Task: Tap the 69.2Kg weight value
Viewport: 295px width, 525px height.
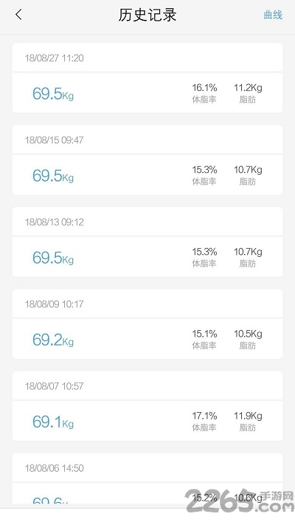Action: click(x=53, y=340)
